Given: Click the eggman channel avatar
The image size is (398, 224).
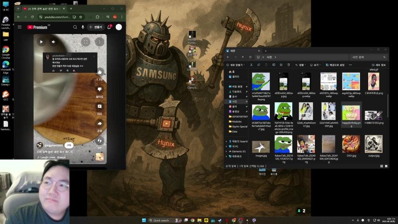Looking at the screenshot, I should 40,145.
